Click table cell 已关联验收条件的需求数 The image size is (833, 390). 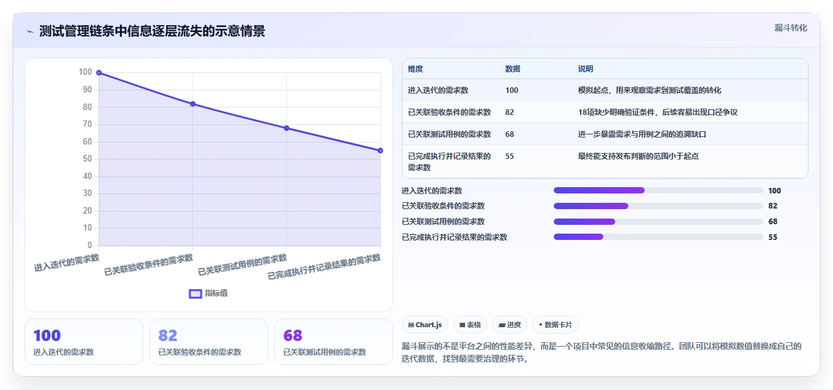(449, 112)
